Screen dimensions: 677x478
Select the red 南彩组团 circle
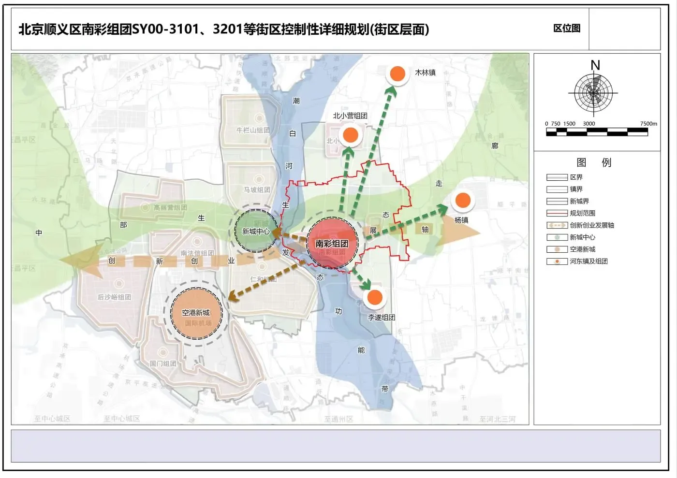pos(332,243)
